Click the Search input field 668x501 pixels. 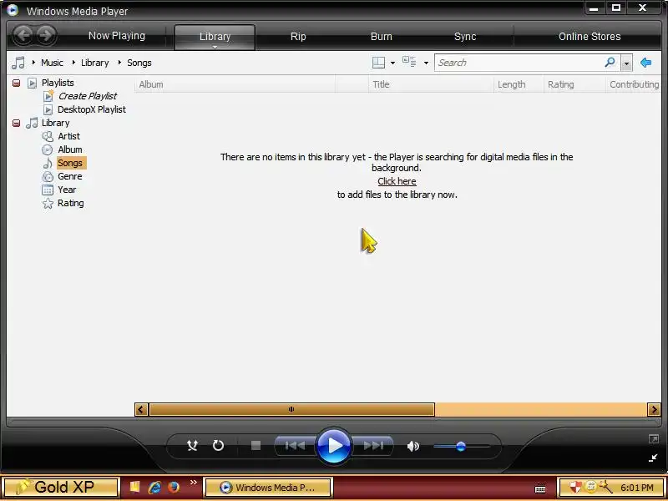519,63
